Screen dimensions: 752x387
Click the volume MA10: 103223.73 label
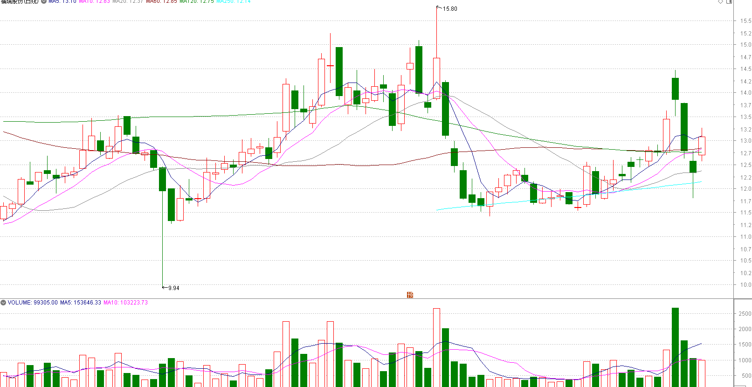point(125,303)
